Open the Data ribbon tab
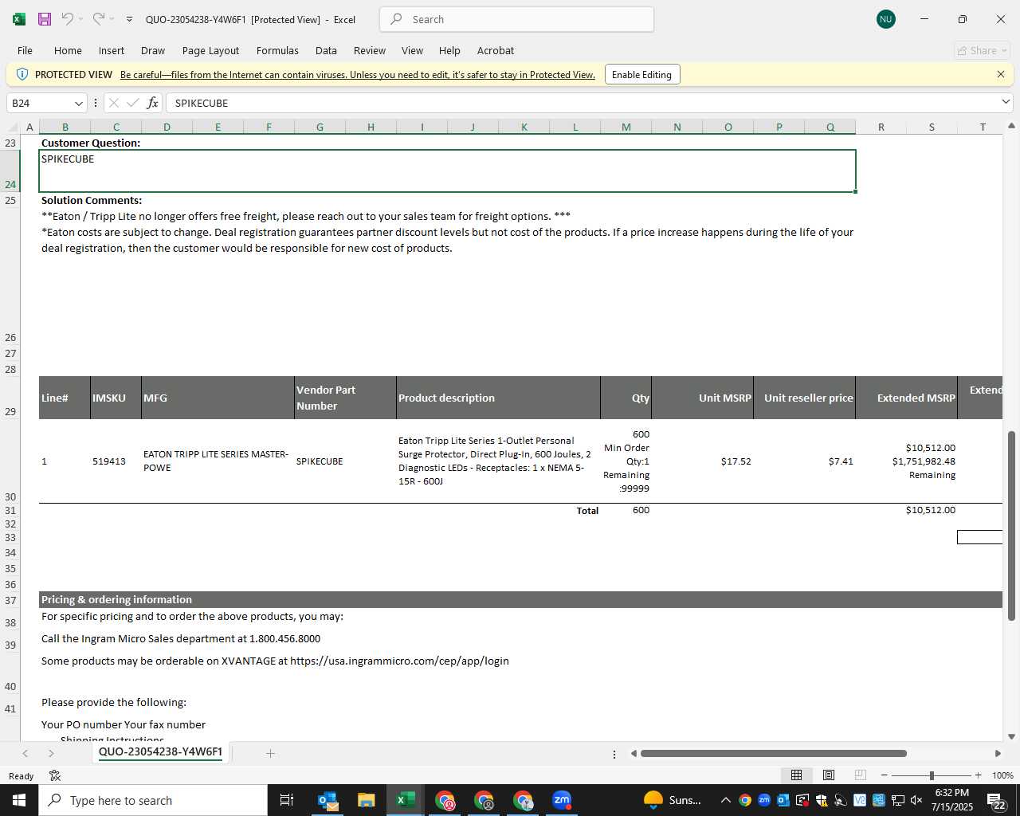Image resolution: width=1020 pixels, height=816 pixels. tap(326, 50)
